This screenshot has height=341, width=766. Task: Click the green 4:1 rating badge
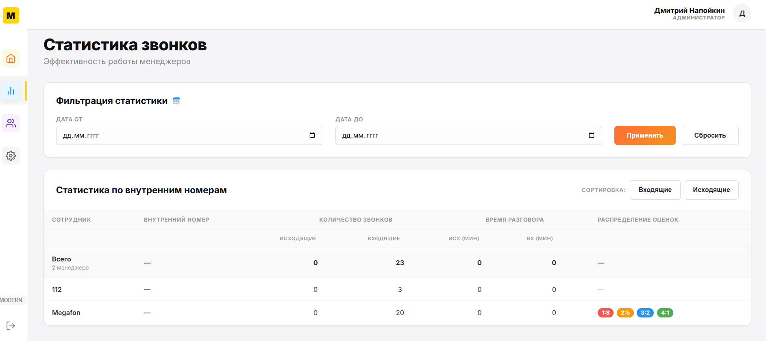tap(665, 313)
